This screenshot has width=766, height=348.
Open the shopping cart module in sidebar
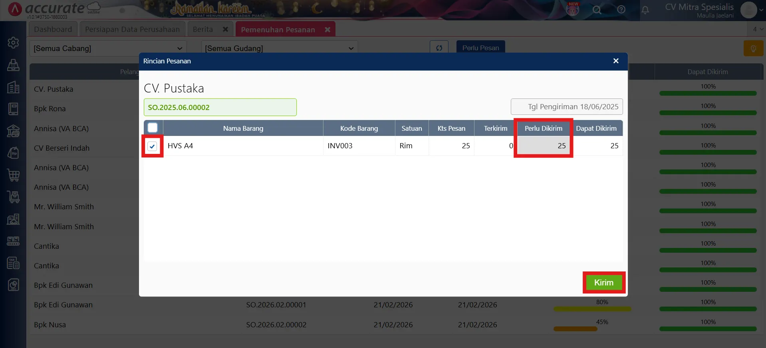[x=13, y=175]
